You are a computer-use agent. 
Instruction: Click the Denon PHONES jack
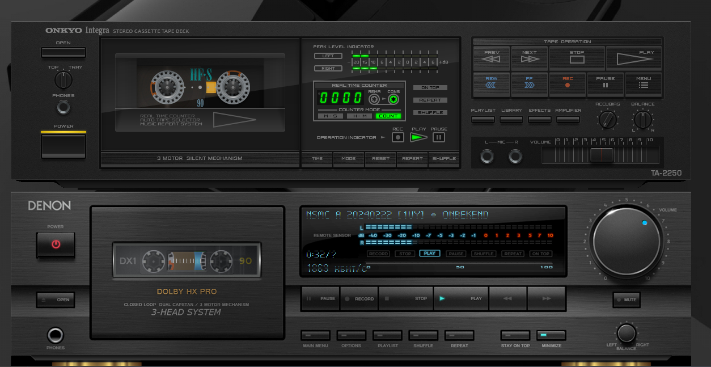point(56,335)
